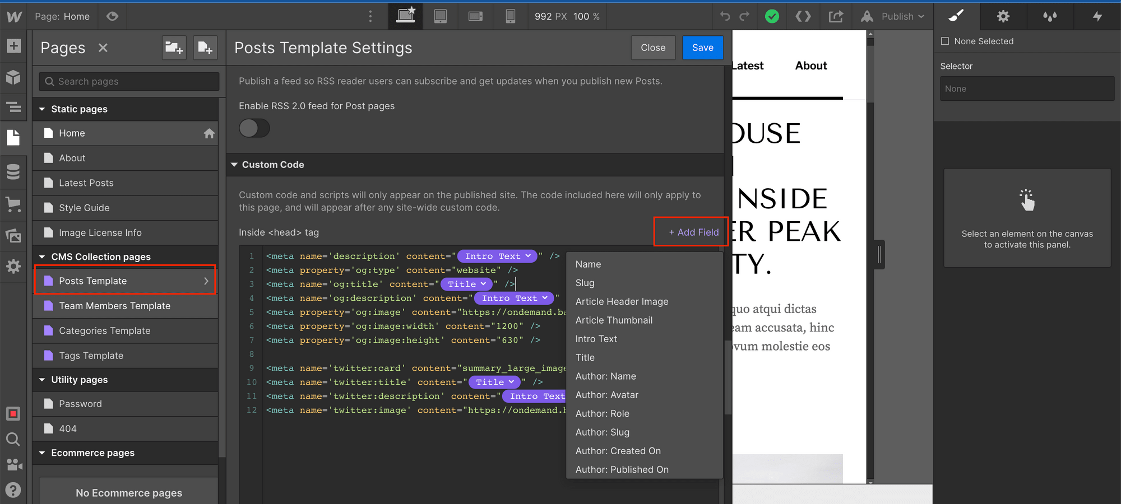This screenshot has width=1121, height=504.
Task: Toggle preview mode with the eye icon
Action: click(112, 16)
